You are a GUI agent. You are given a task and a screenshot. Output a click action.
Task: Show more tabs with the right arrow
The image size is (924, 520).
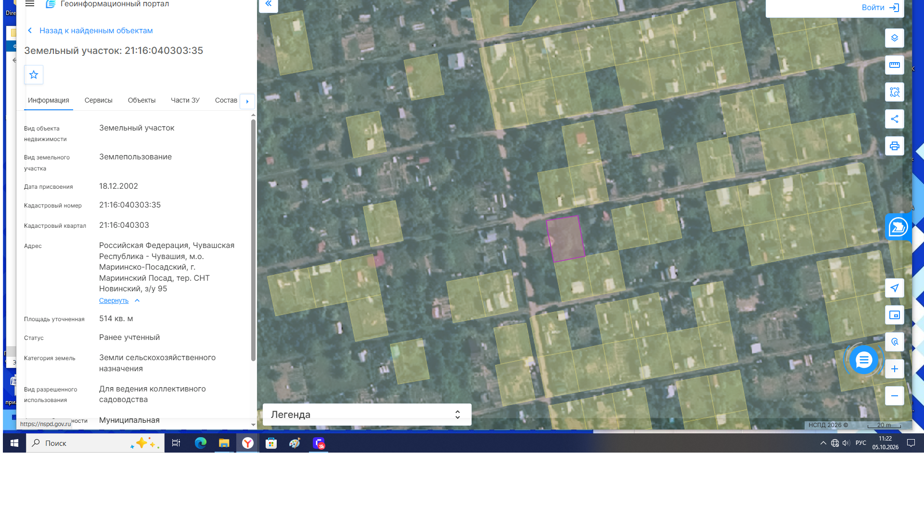click(247, 101)
